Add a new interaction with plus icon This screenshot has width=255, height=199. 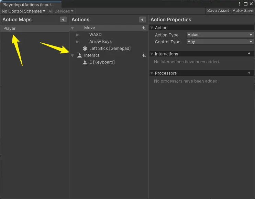pos(249,54)
